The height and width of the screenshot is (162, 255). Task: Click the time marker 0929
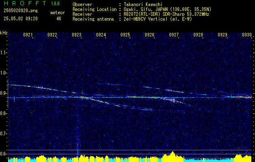tap(223, 34)
